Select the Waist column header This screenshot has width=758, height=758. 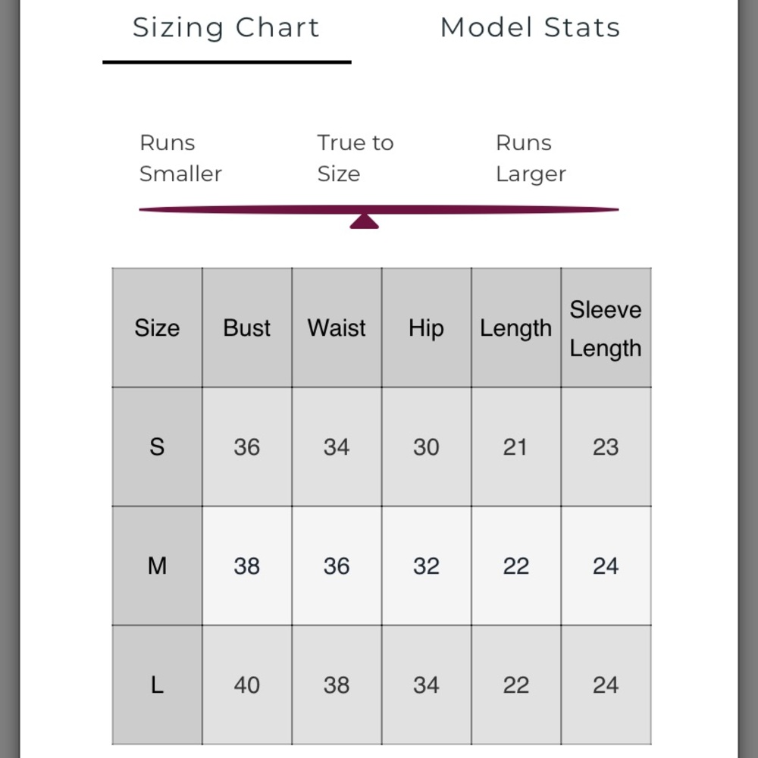click(x=337, y=328)
